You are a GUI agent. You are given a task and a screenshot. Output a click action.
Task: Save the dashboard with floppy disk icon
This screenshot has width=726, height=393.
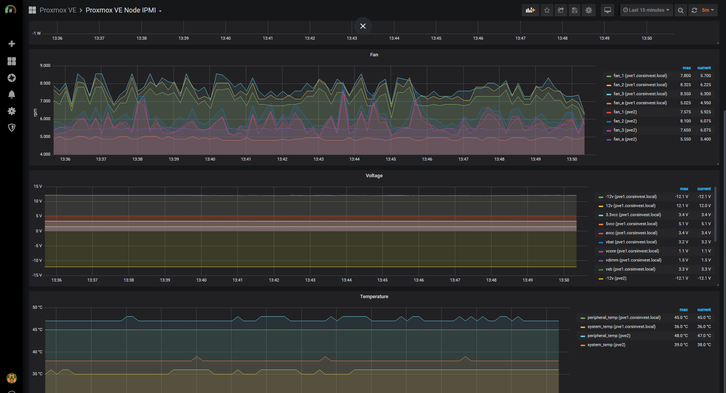click(x=575, y=10)
